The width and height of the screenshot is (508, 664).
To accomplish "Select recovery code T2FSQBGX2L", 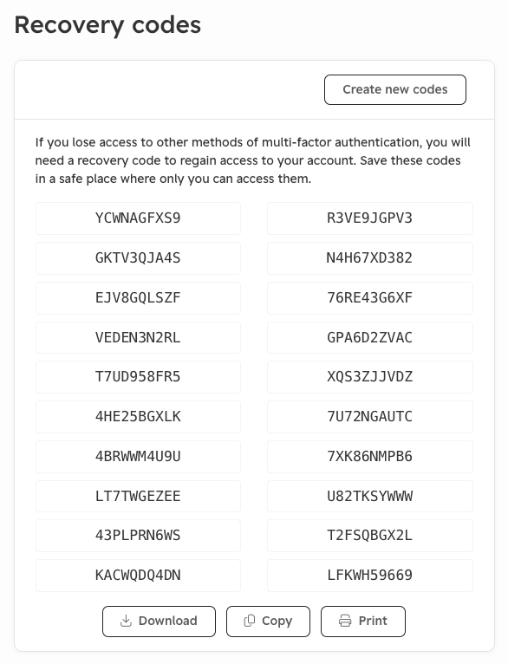I will (x=369, y=536).
